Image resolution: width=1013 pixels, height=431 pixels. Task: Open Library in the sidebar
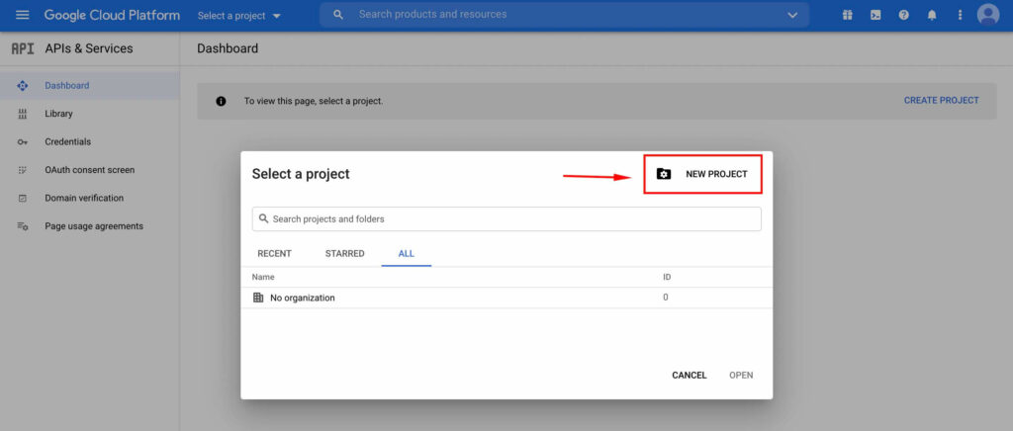click(x=58, y=114)
